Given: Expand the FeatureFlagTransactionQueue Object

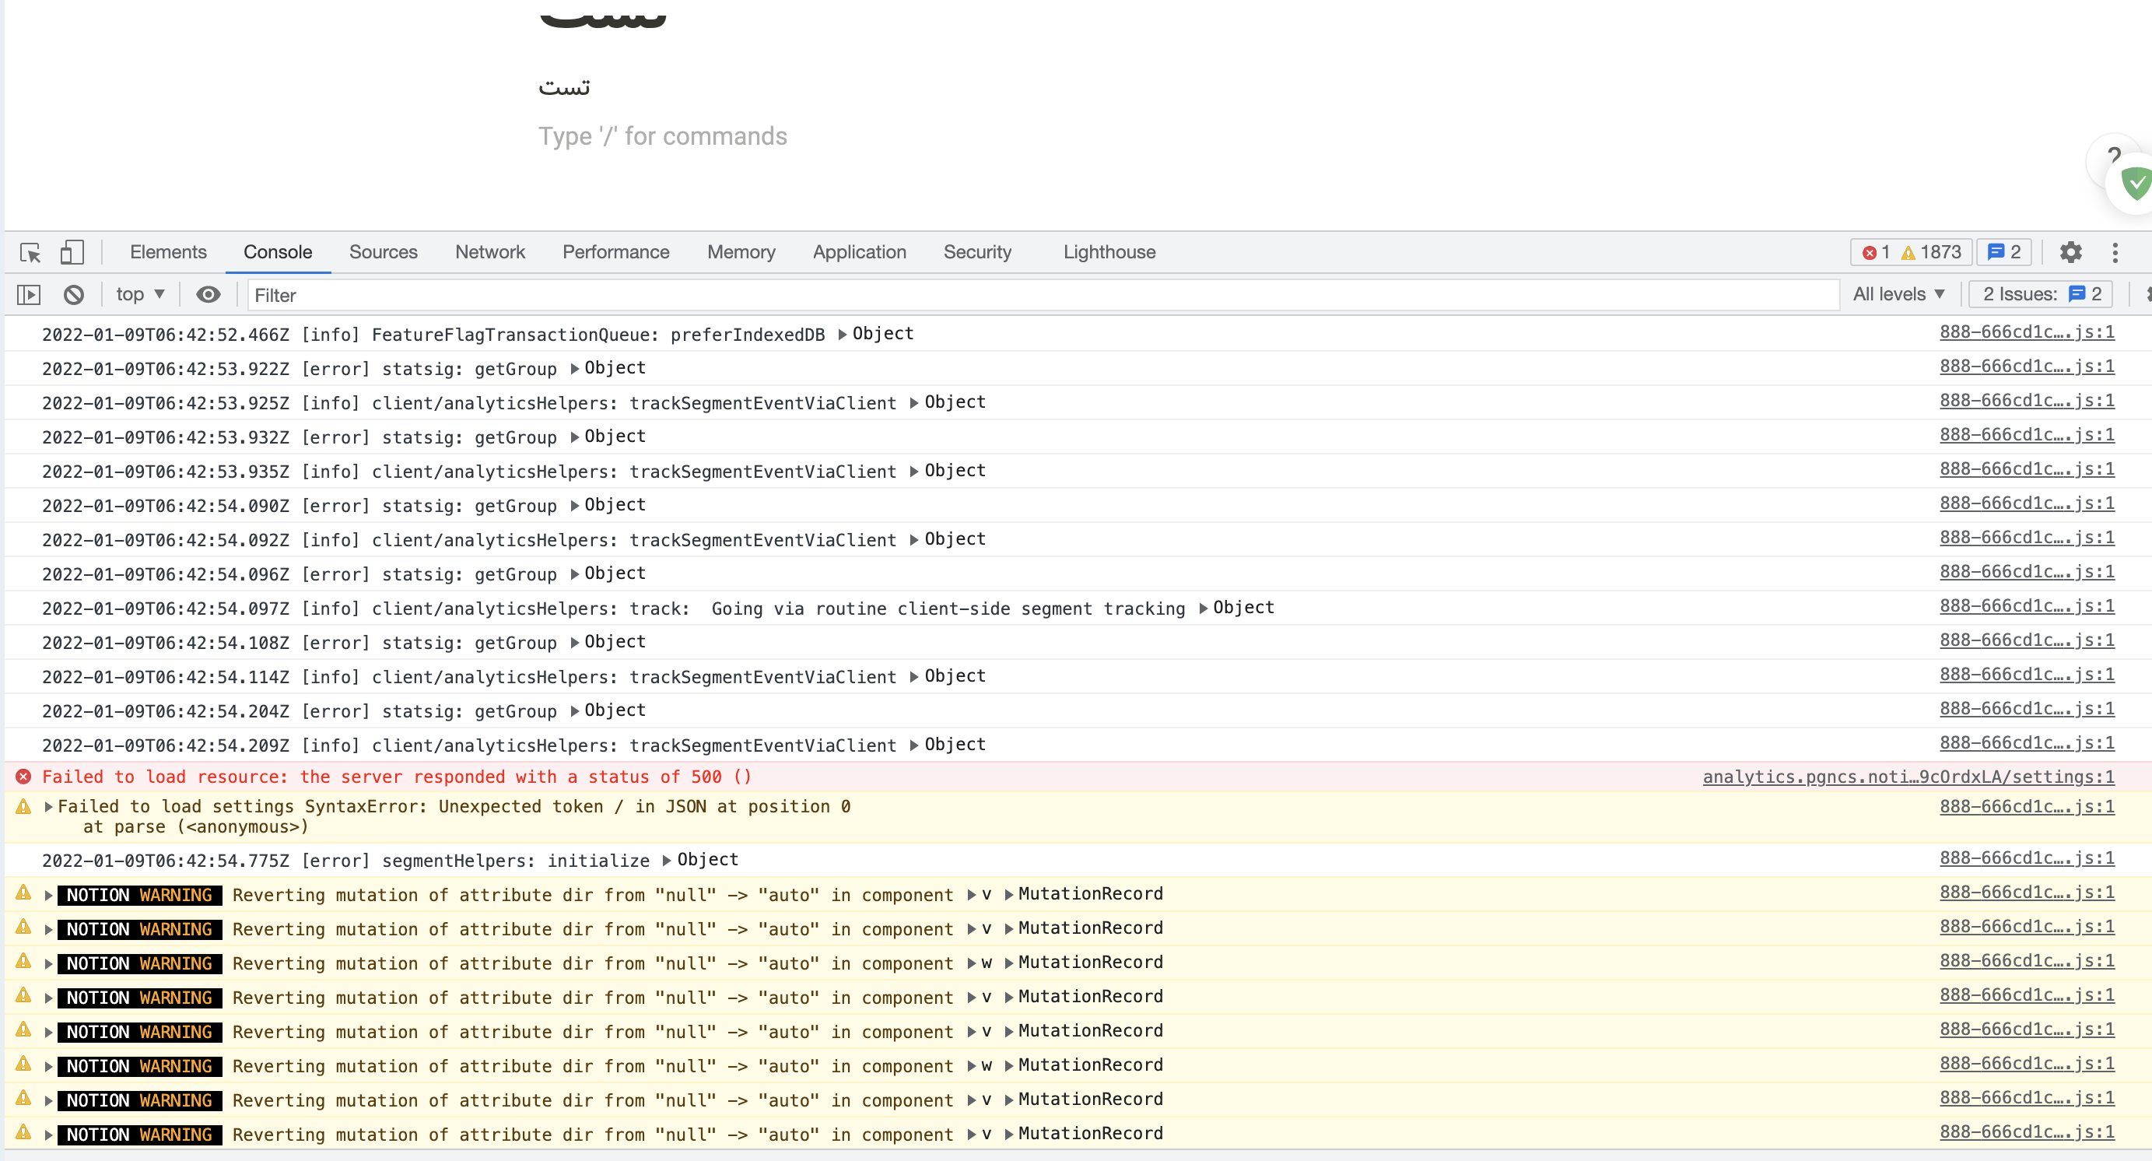Looking at the screenshot, I should pyautogui.click(x=841, y=333).
